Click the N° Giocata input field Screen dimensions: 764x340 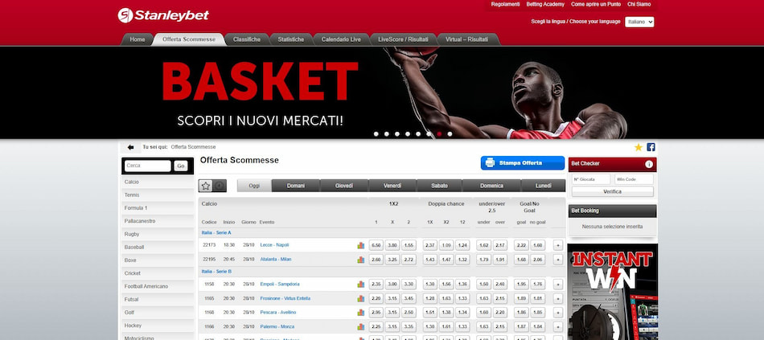click(x=591, y=179)
